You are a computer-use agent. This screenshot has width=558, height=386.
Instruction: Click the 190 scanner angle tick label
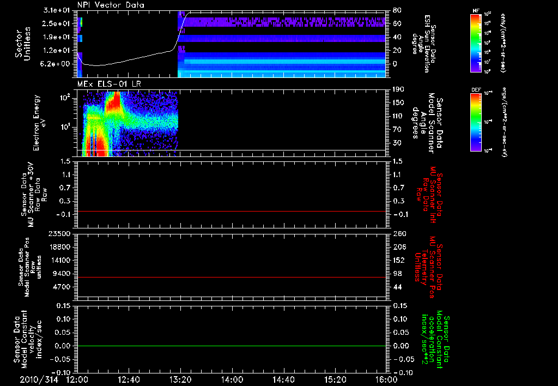pyautogui.click(x=398, y=89)
